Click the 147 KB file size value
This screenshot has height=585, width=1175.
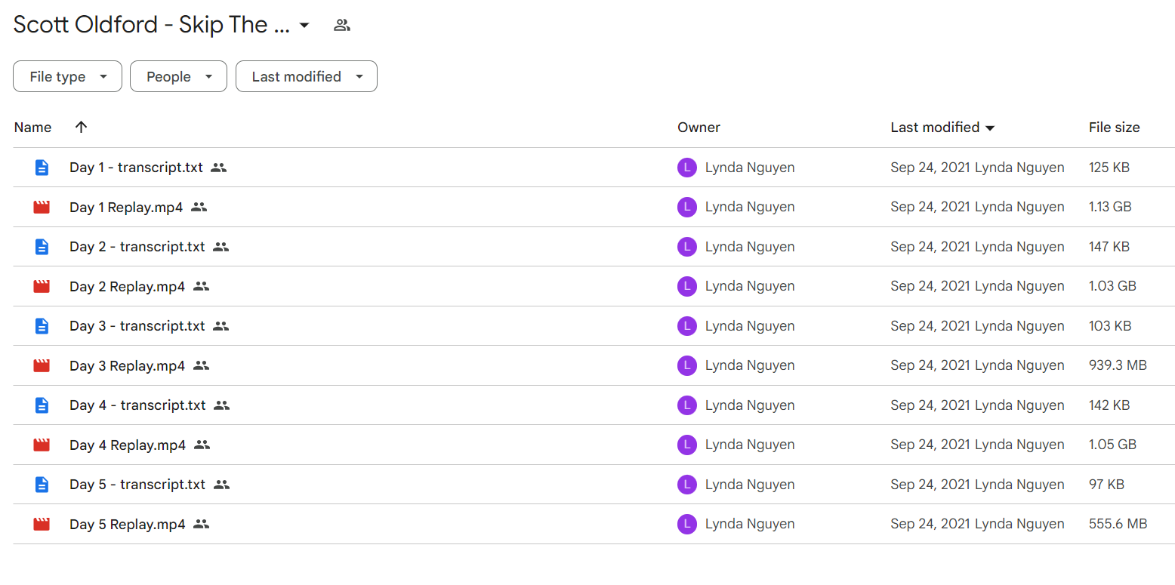click(x=1109, y=247)
